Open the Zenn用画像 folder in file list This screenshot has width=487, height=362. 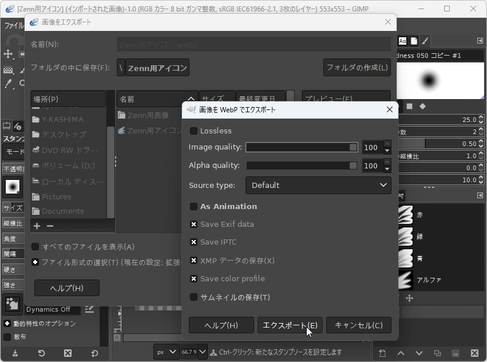[148, 115]
